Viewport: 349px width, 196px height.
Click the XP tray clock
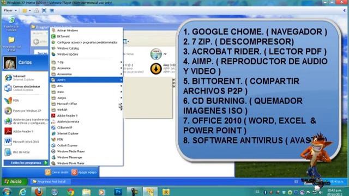336,182
